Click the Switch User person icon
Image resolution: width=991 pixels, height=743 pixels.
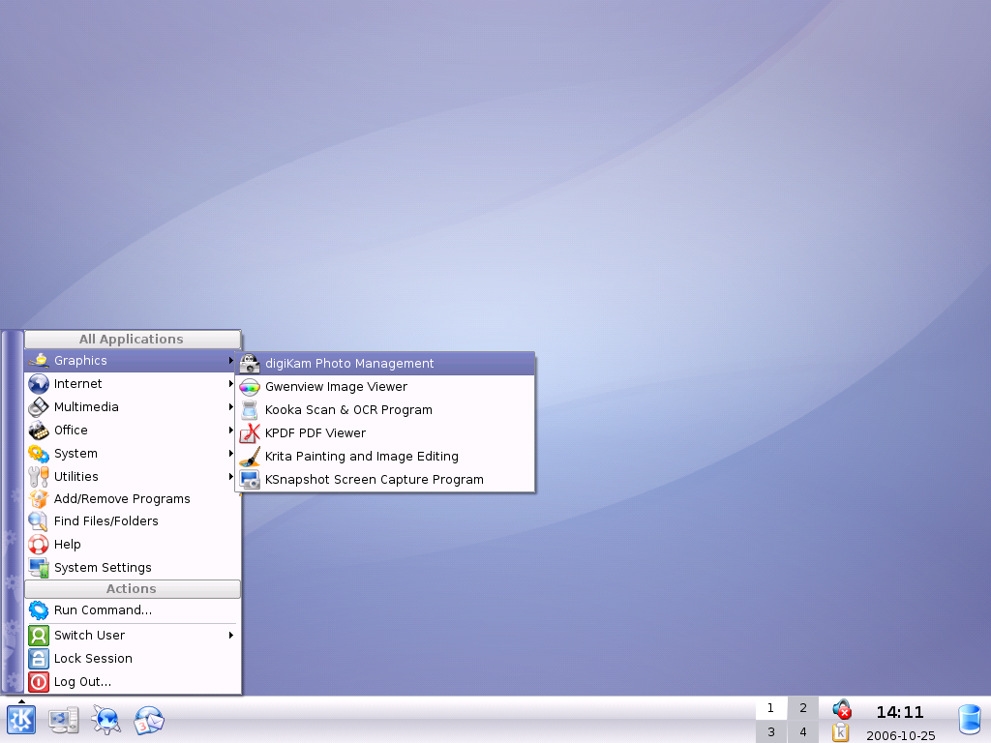(39, 636)
